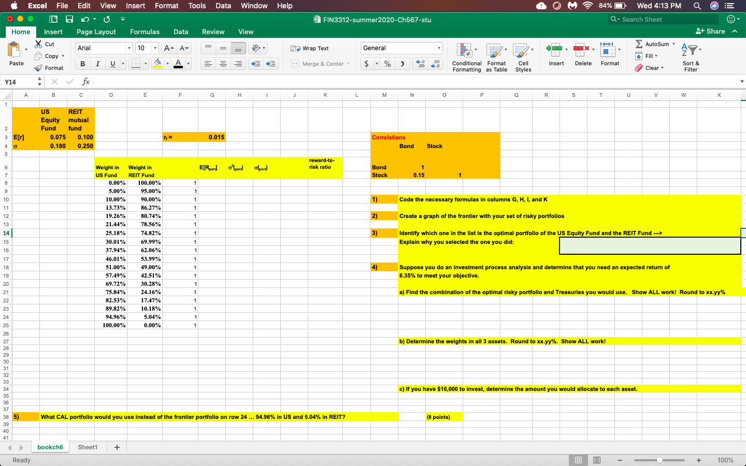The image size is (746, 466).
Task: Apply comma style format
Action: 402,64
